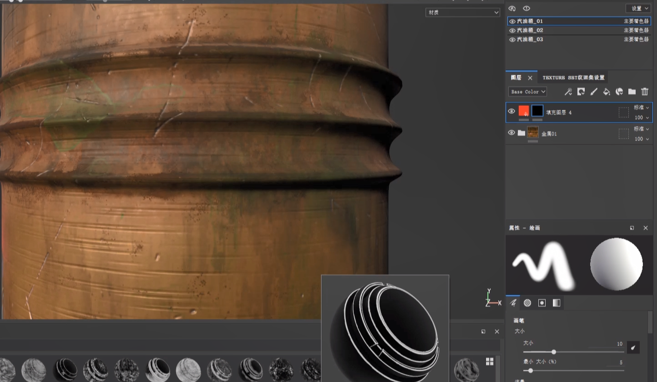Click the smart material icon in Layers toolbar
Screen dimensions: 657x382
[619, 92]
